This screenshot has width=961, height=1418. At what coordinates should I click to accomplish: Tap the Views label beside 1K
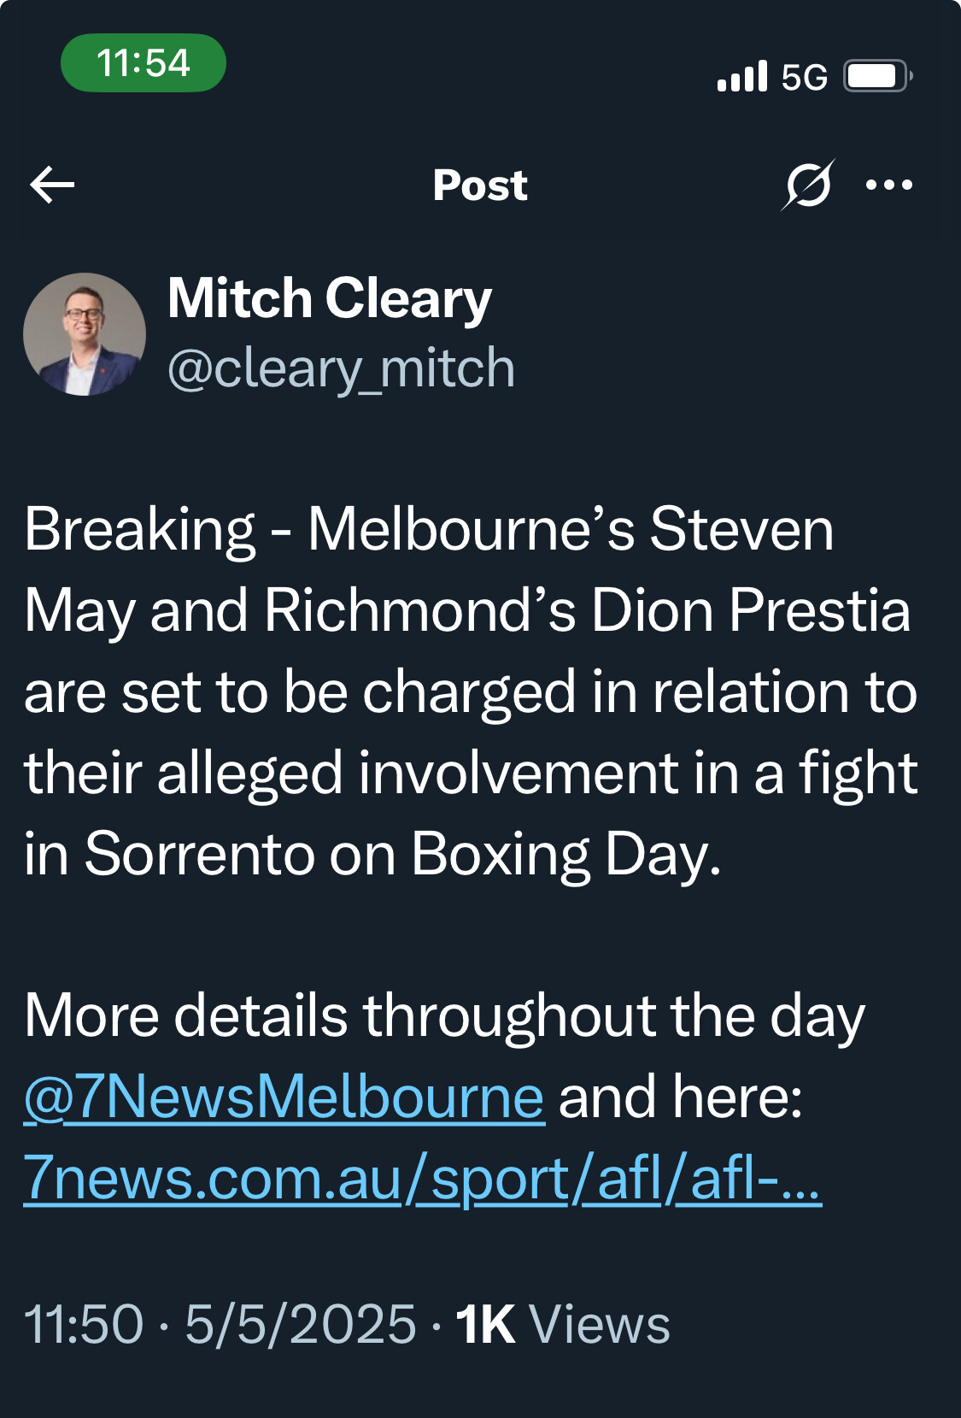(x=600, y=1324)
